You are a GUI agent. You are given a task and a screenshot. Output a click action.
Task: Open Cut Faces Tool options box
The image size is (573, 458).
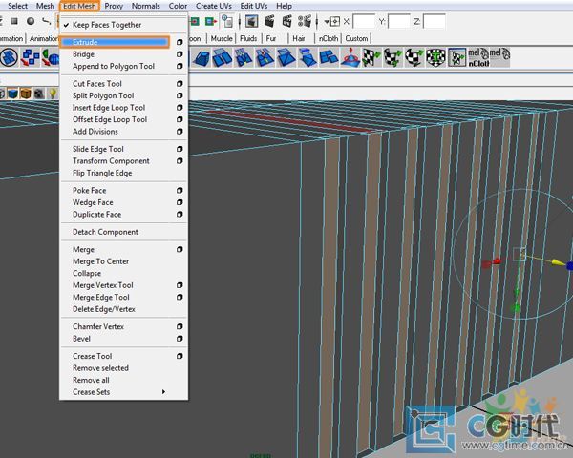(180, 84)
